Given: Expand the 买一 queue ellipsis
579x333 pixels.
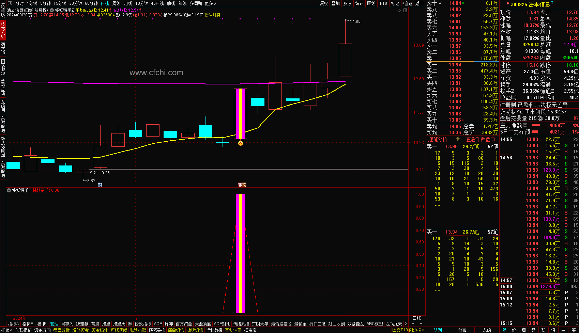Looking at the screenshot, I should [x=438, y=291].
